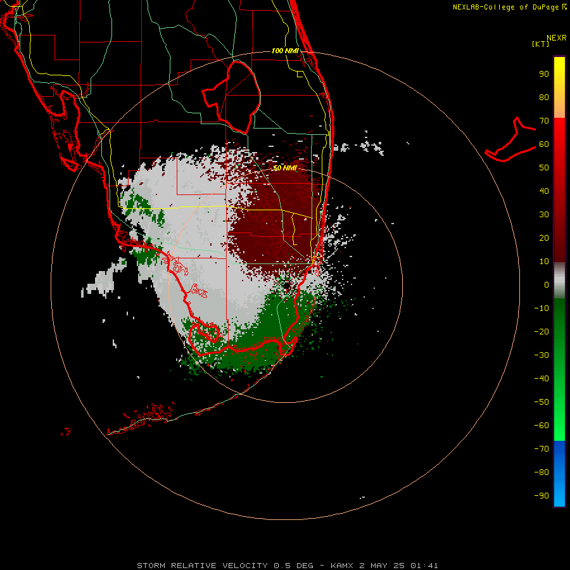Click the 50 knot scale value
570x570 pixels.
[x=544, y=168]
